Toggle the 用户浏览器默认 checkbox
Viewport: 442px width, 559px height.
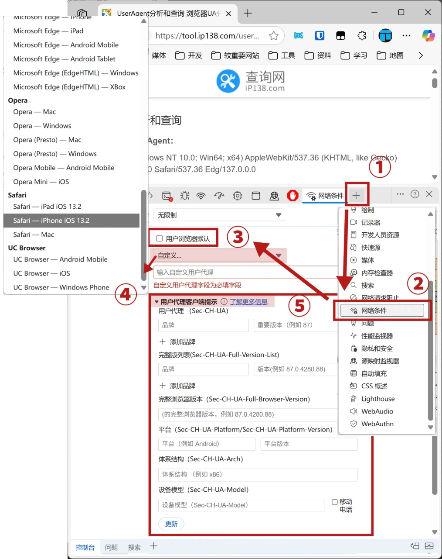pos(160,238)
